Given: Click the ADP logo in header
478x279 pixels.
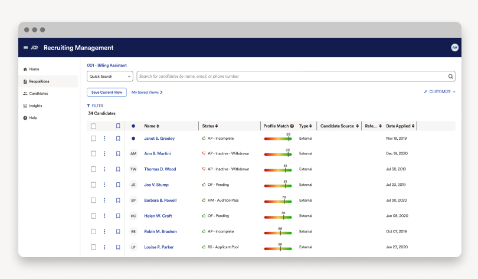Looking at the screenshot, I should point(34,48).
